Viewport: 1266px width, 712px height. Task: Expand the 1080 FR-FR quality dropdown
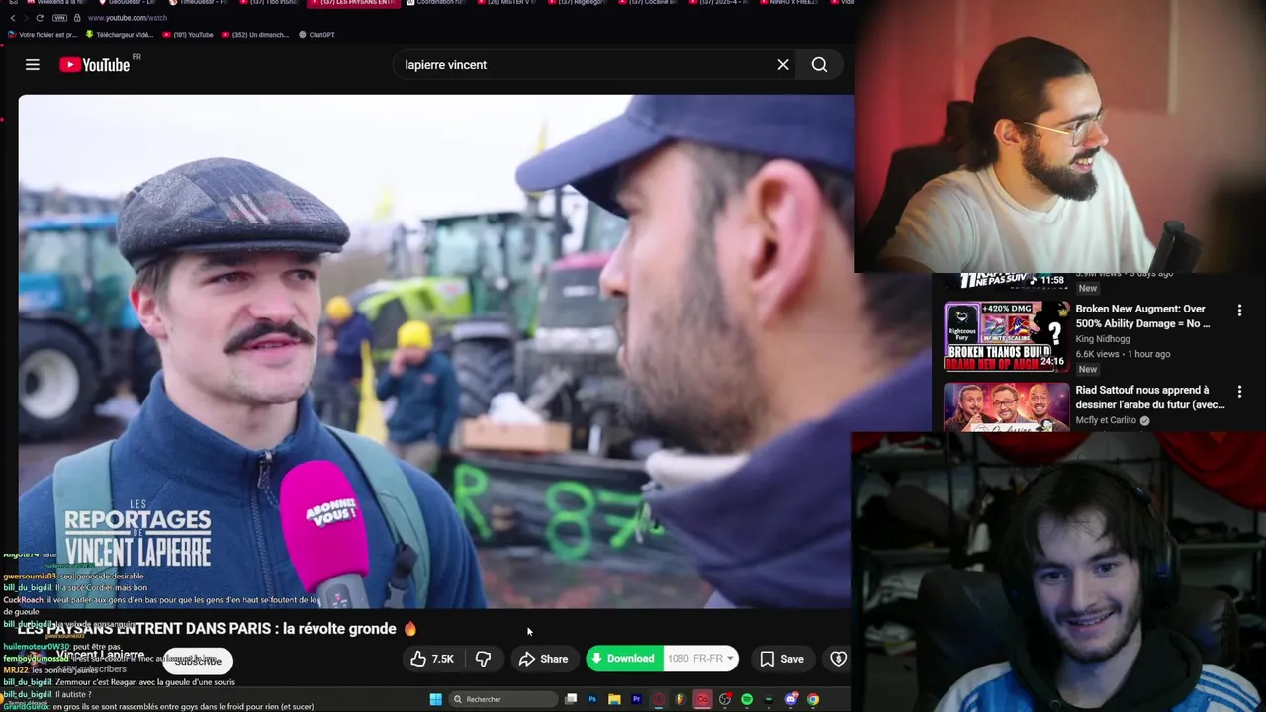pos(701,659)
